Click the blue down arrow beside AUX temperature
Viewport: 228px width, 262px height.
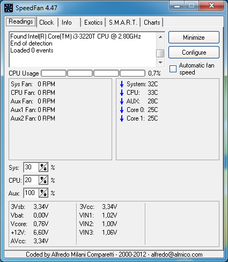click(x=122, y=101)
